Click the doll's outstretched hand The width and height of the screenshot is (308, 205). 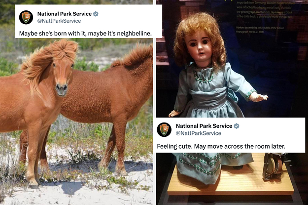259,97
